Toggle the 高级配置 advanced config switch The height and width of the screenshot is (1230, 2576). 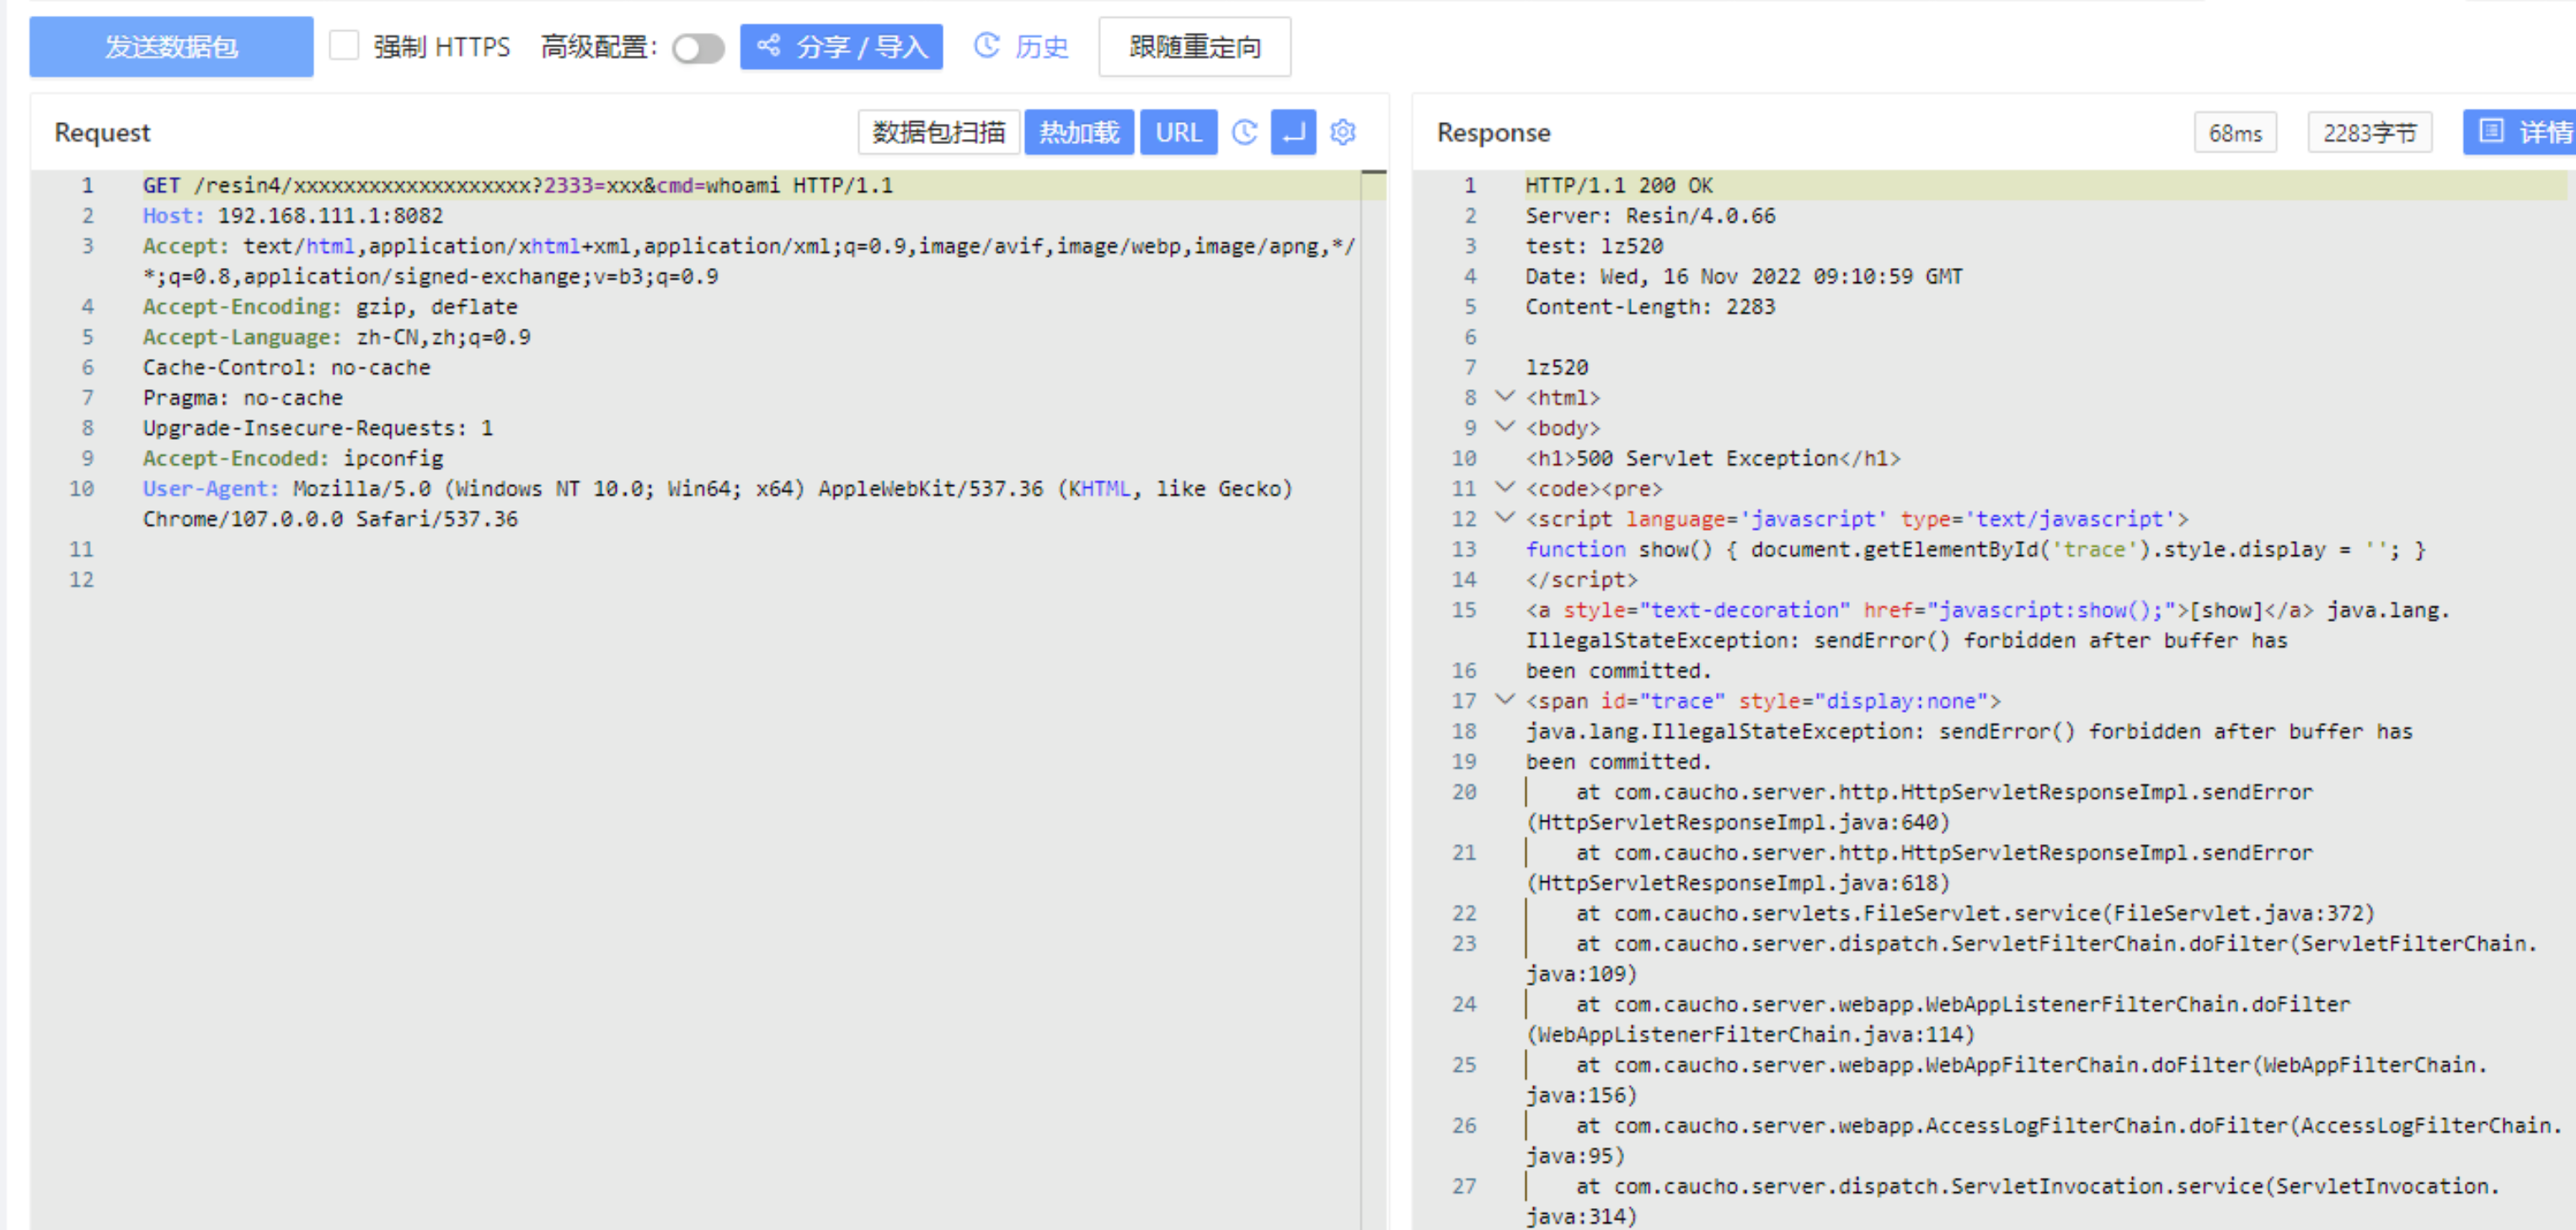[x=698, y=48]
